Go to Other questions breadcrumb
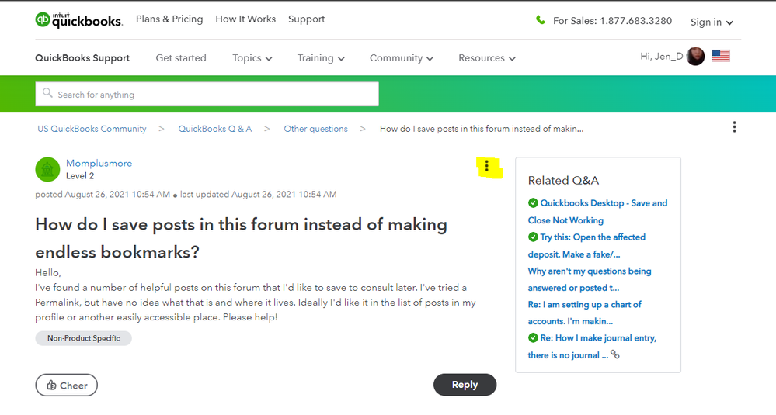Viewport: 776px width, 415px height. [315, 129]
